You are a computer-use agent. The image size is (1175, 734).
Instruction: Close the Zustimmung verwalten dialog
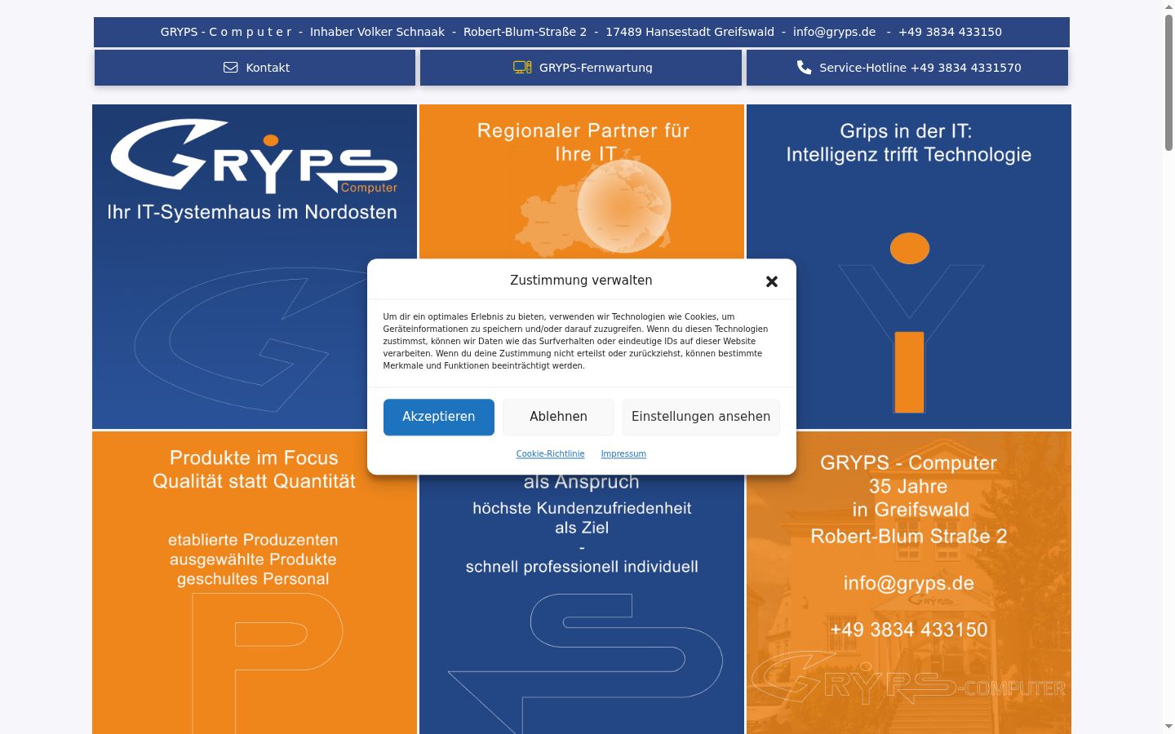click(772, 281)
